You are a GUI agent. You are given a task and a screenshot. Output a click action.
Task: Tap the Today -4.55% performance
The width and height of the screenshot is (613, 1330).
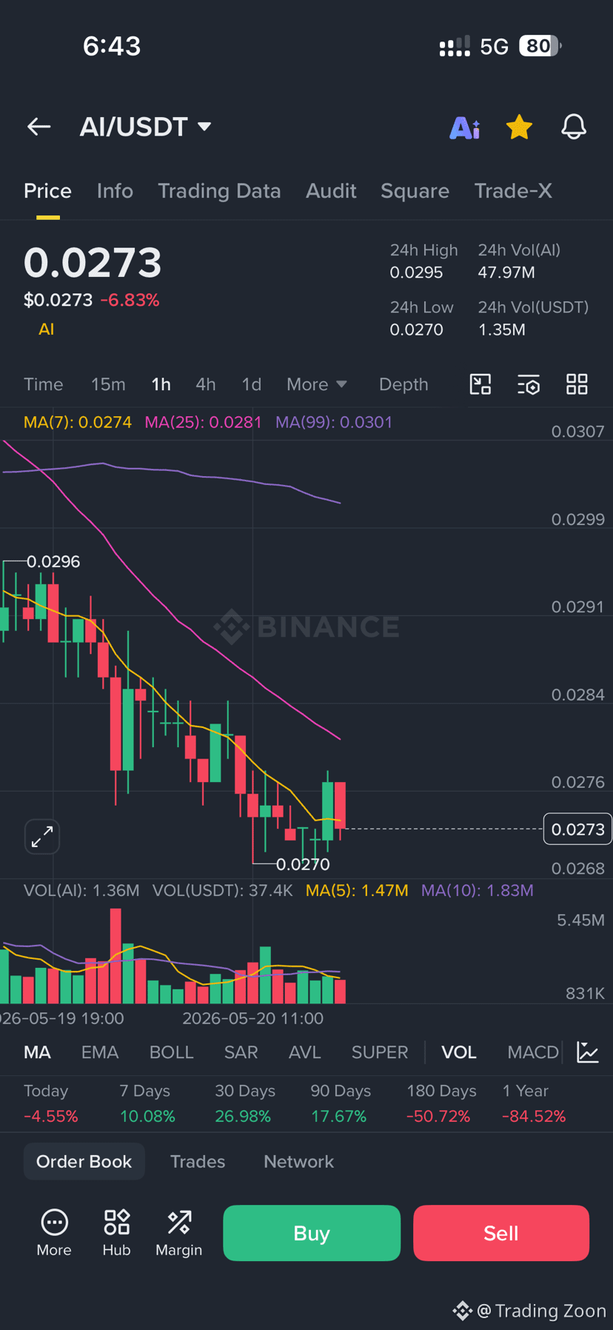click(x=50, y=1103)
